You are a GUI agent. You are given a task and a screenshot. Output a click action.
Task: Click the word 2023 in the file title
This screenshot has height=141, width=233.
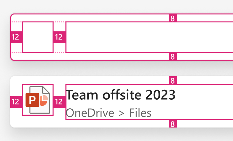tap(160, 95)
